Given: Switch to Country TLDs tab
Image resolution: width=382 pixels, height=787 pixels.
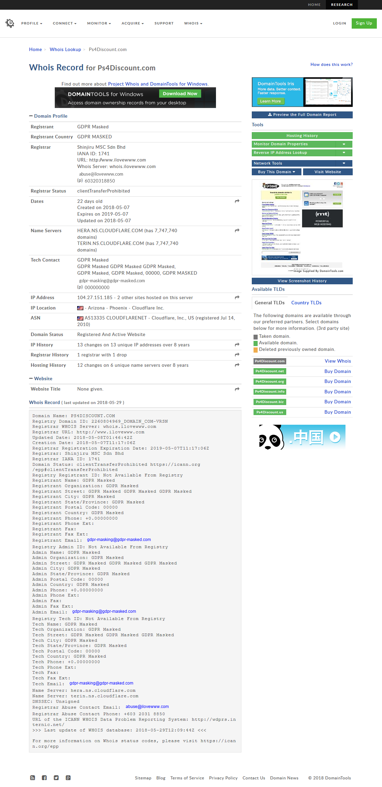Looking at the screenshot, I should pos(306,303).
